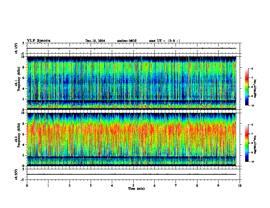Select the "start UT = 13:0 :1" text
This screenshot has width=270, height=208.
click(x=165, y=41)
